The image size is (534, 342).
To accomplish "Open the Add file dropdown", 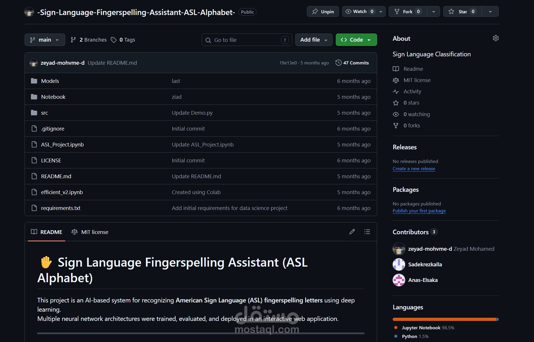I will [x=314, y=40].
